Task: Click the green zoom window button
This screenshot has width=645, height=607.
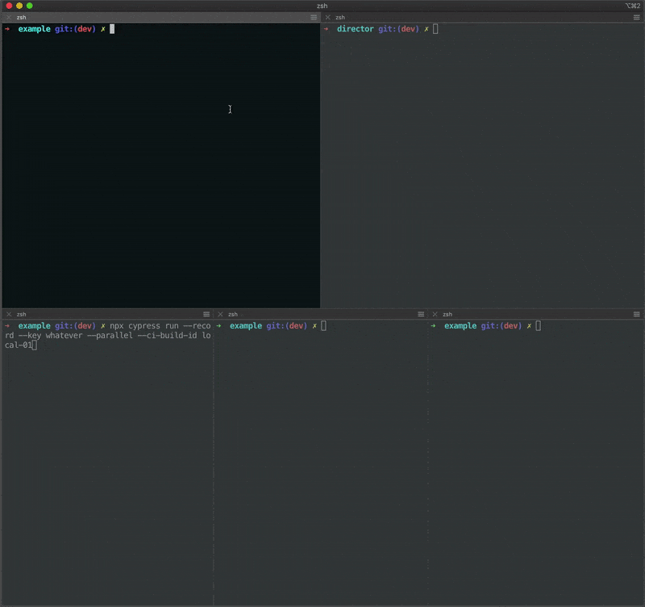Action: pos(30,6)
